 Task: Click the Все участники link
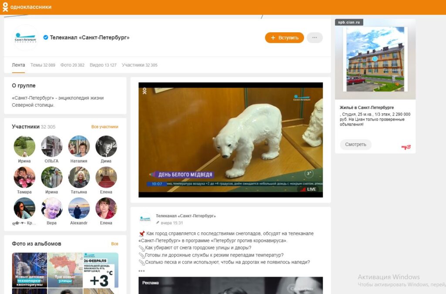pyautogui.click(x=105, y=126)
